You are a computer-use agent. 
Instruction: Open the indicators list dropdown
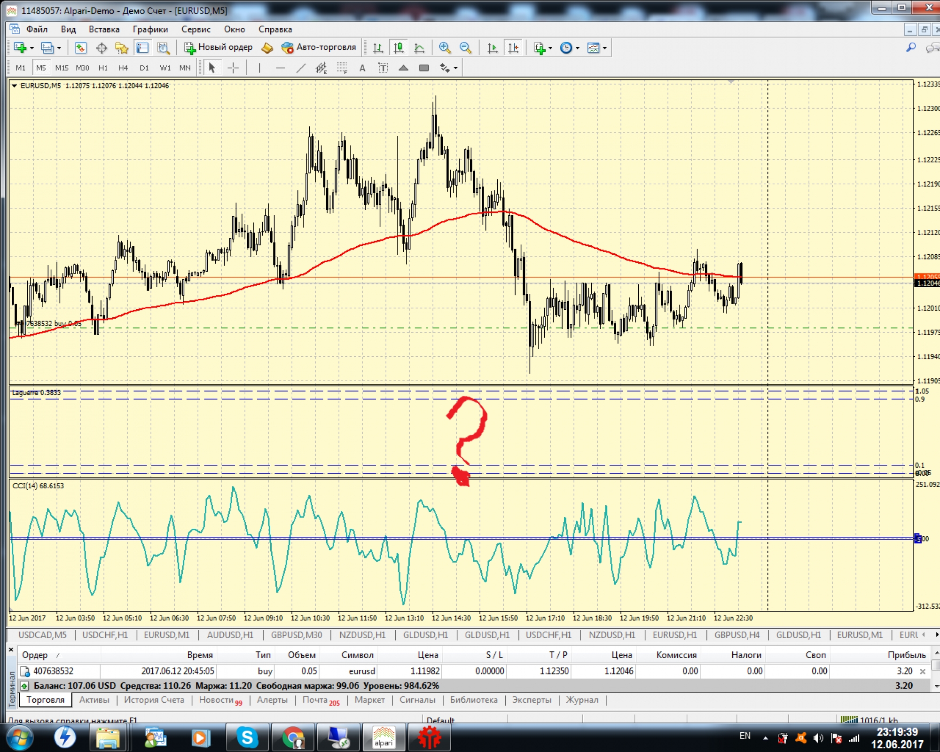[x=542, y=47]
